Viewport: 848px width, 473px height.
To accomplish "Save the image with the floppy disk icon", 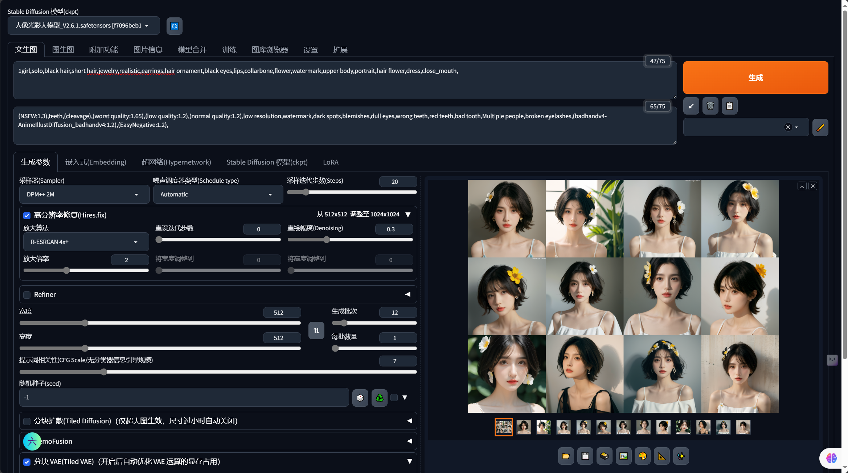I will pyautogui.click(x=585, y=456).
